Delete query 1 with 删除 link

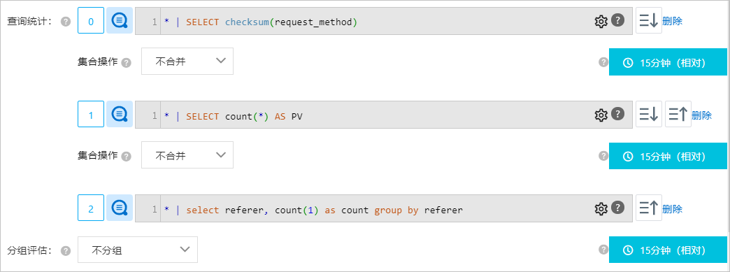[x=701, y=115]
